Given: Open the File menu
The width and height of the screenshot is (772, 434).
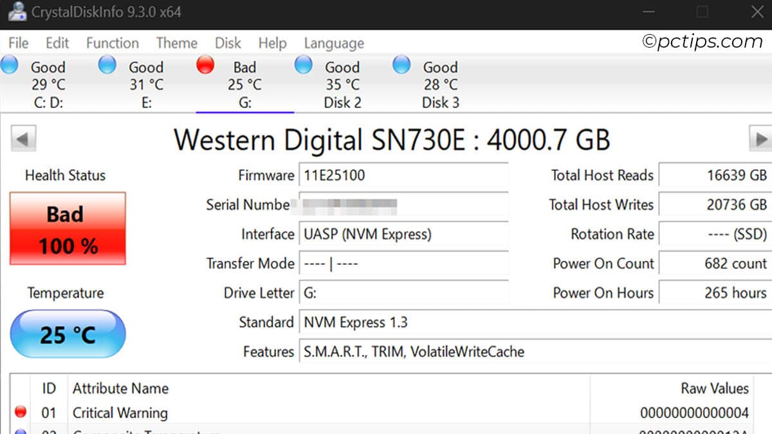Looking at the screenshot, I should click(17, 43).
